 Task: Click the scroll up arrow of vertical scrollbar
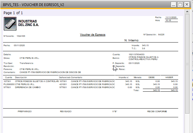[187, 11]
